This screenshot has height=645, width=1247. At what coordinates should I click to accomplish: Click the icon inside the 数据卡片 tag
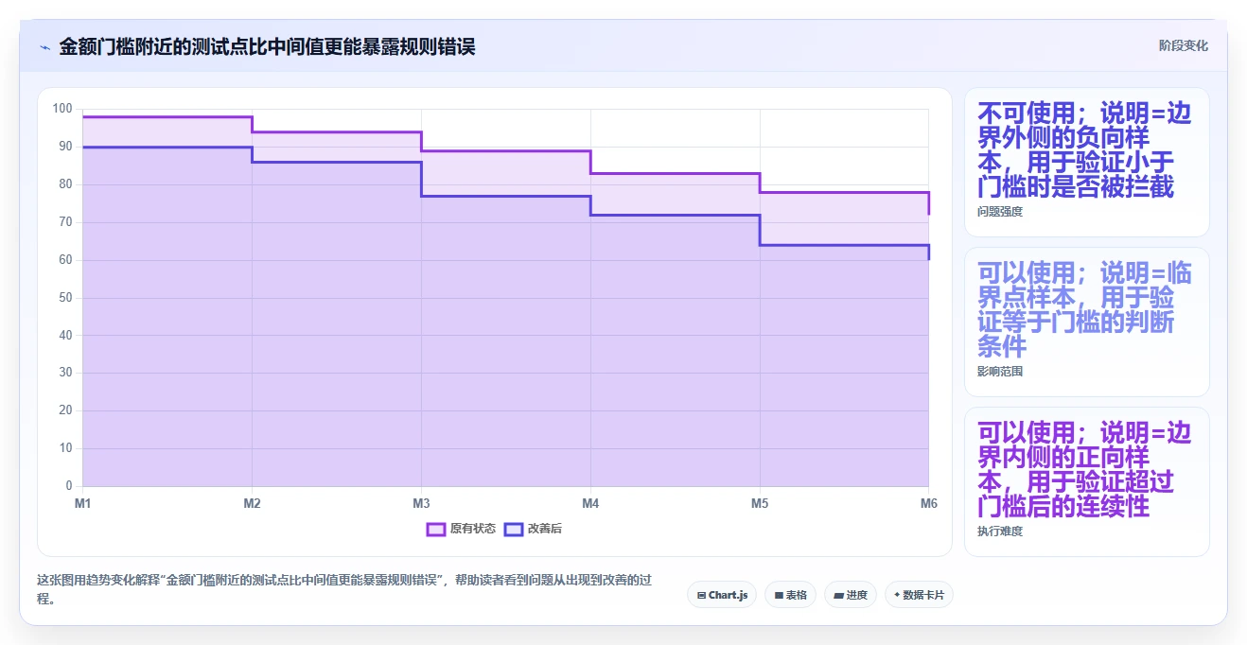pyautogui.click(x=897, y=595)
